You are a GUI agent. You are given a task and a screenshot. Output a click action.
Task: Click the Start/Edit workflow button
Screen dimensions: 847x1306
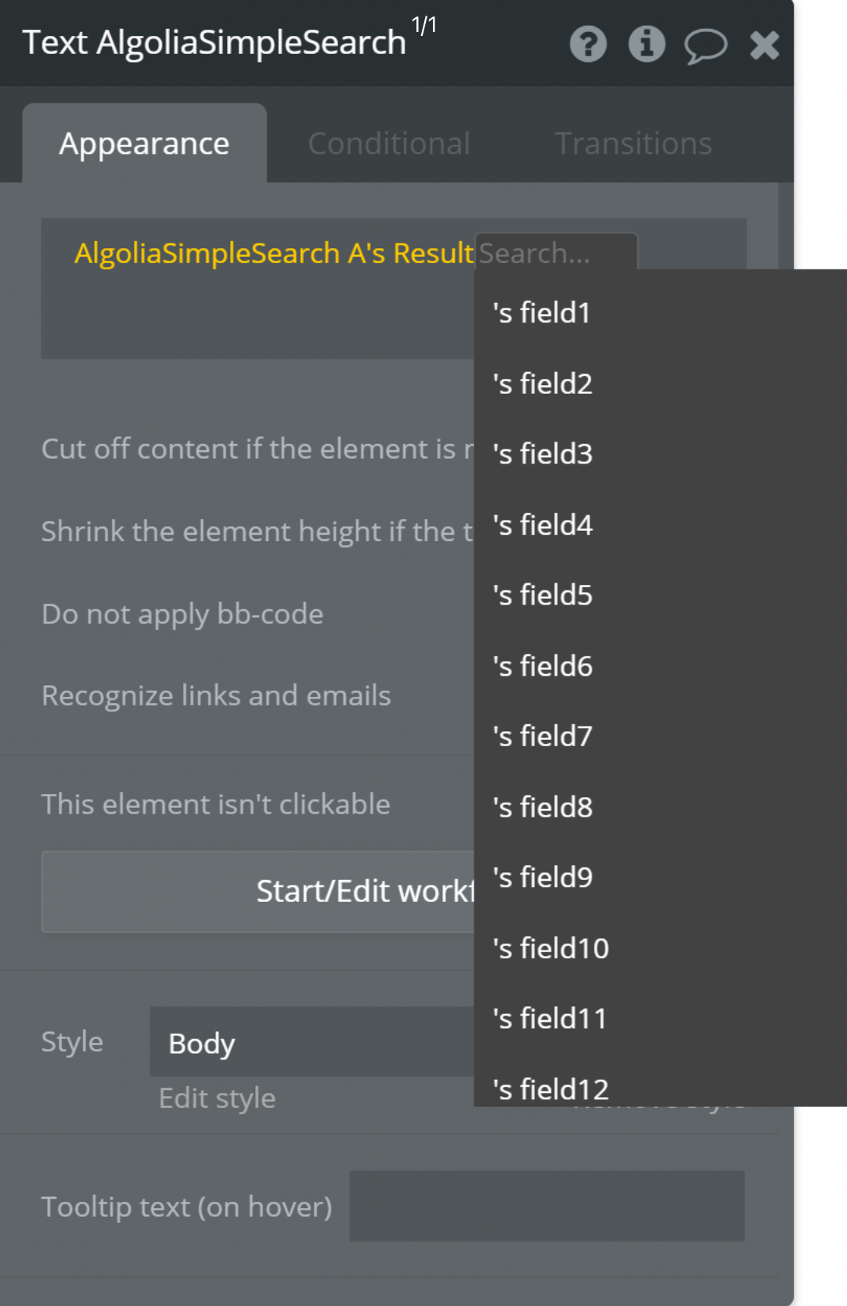pyautogui.click(x=258, y=892)
